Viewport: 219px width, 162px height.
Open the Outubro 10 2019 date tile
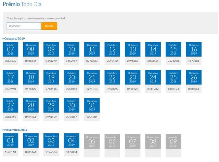[72, 49]
